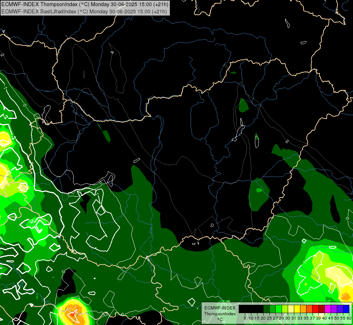Screen dimensions: 353x325
Task: Select the dark green 20-25 legend swatch
Action: 266,309
